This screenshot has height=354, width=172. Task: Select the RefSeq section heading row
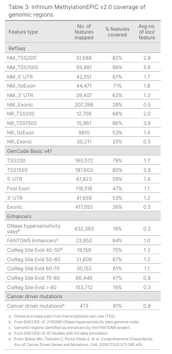(x=83, y=48)
